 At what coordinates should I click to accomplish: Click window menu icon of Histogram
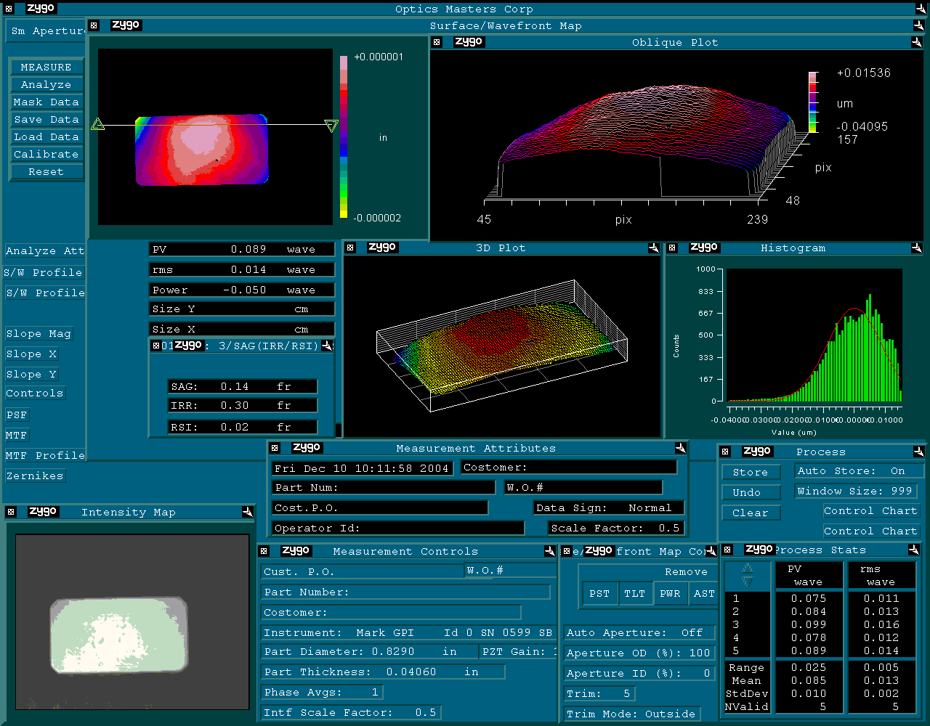(672, 248)
